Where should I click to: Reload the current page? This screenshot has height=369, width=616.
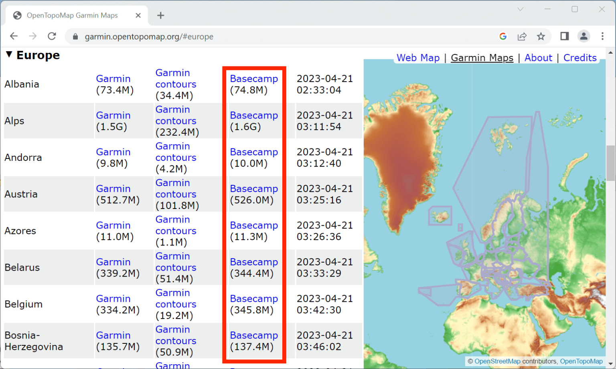(x=52, y=36)
